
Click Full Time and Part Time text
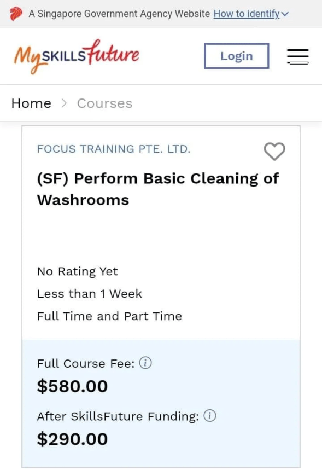point(109,316)
